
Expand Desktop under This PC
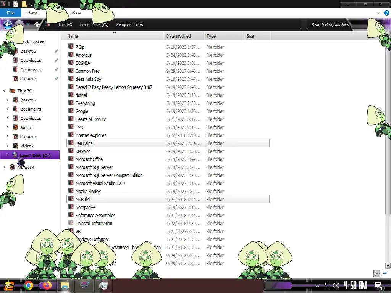(8, 100)
